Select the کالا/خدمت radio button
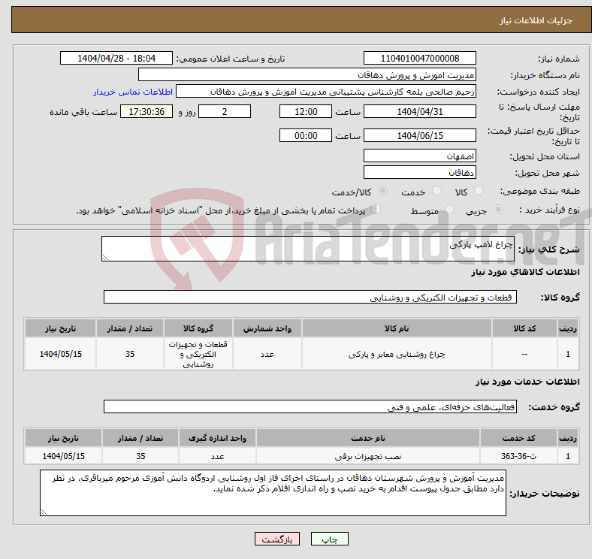 (383, 191)
